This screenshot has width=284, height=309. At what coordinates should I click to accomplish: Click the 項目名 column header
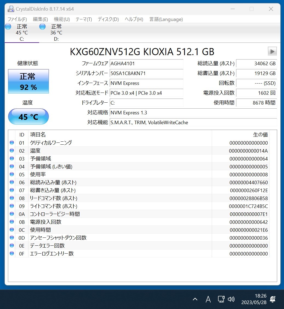38,135
